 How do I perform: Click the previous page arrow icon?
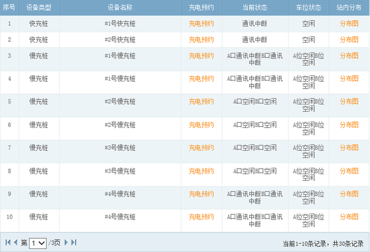click(16, 243)
